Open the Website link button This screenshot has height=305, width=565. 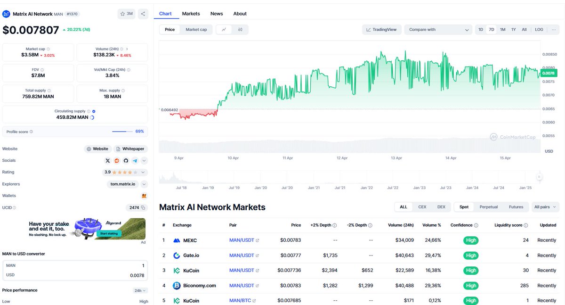pos(98,149)
